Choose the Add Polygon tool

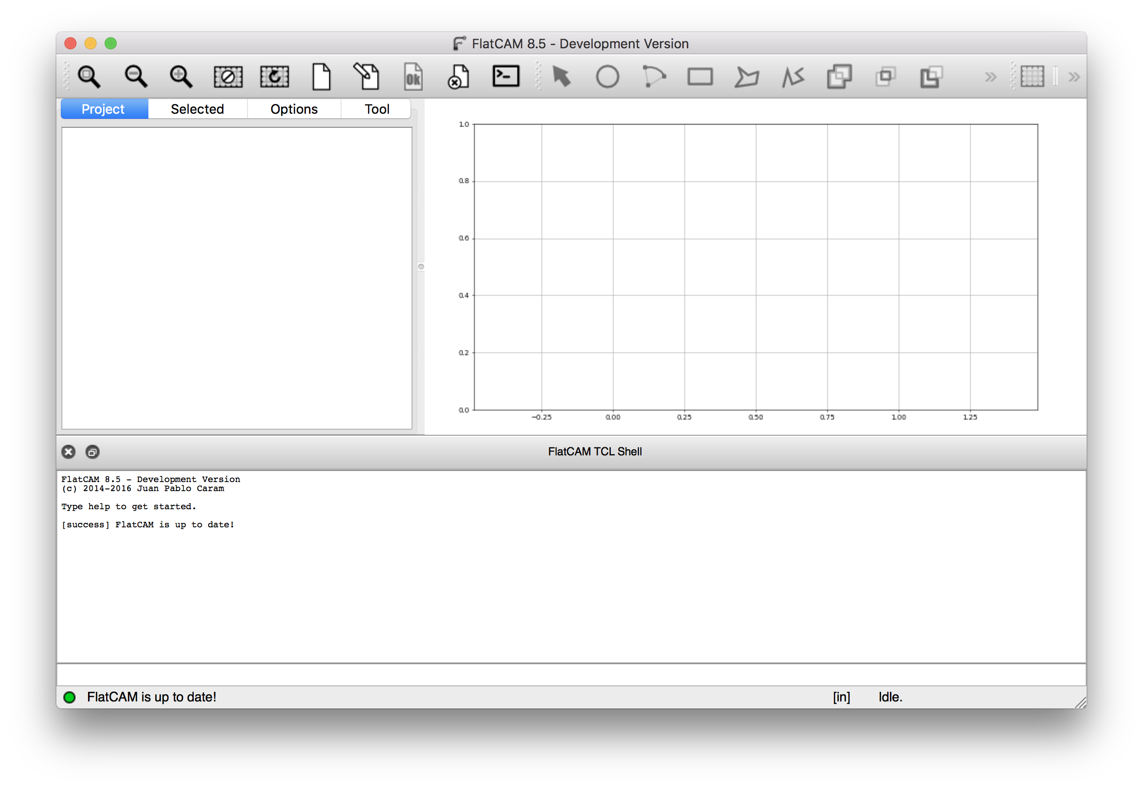[747, 77]
